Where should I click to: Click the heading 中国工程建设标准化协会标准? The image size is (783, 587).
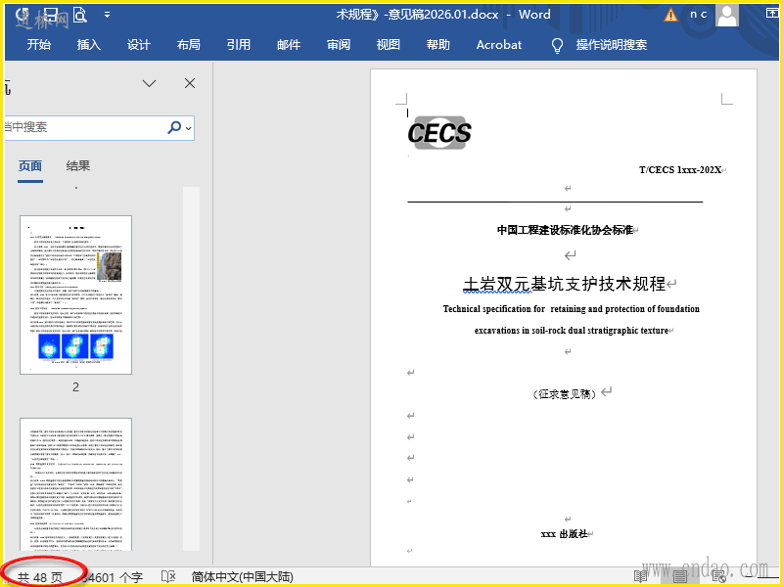pyautogui.click(x=565, y=230)
